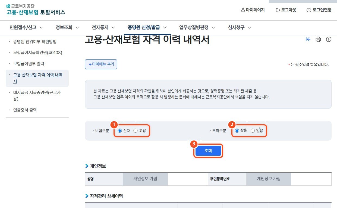The height and width of the screenshot is (208, 337).
Task: Click the 필수입력 항목입니다 notice text
Action: pyautogui.click(x=308, y=65)
